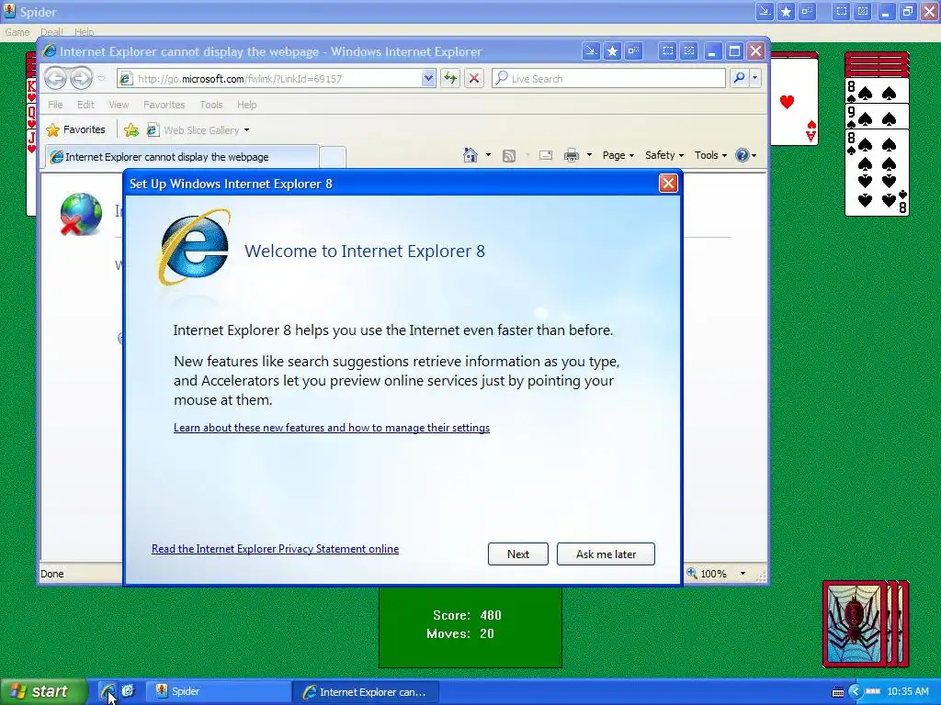Expand the Home button dropdown arrow
This screenshot has height=705, width=941.
click(488, 155)
